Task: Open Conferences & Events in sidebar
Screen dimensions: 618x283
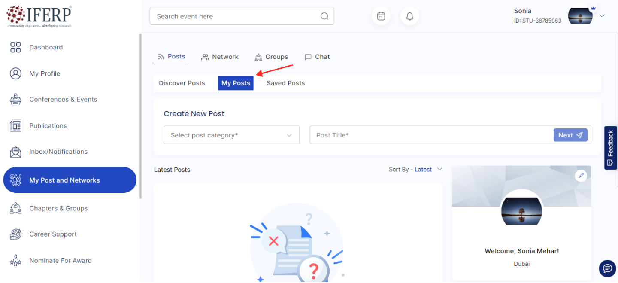Action: [x=63, y=100]
